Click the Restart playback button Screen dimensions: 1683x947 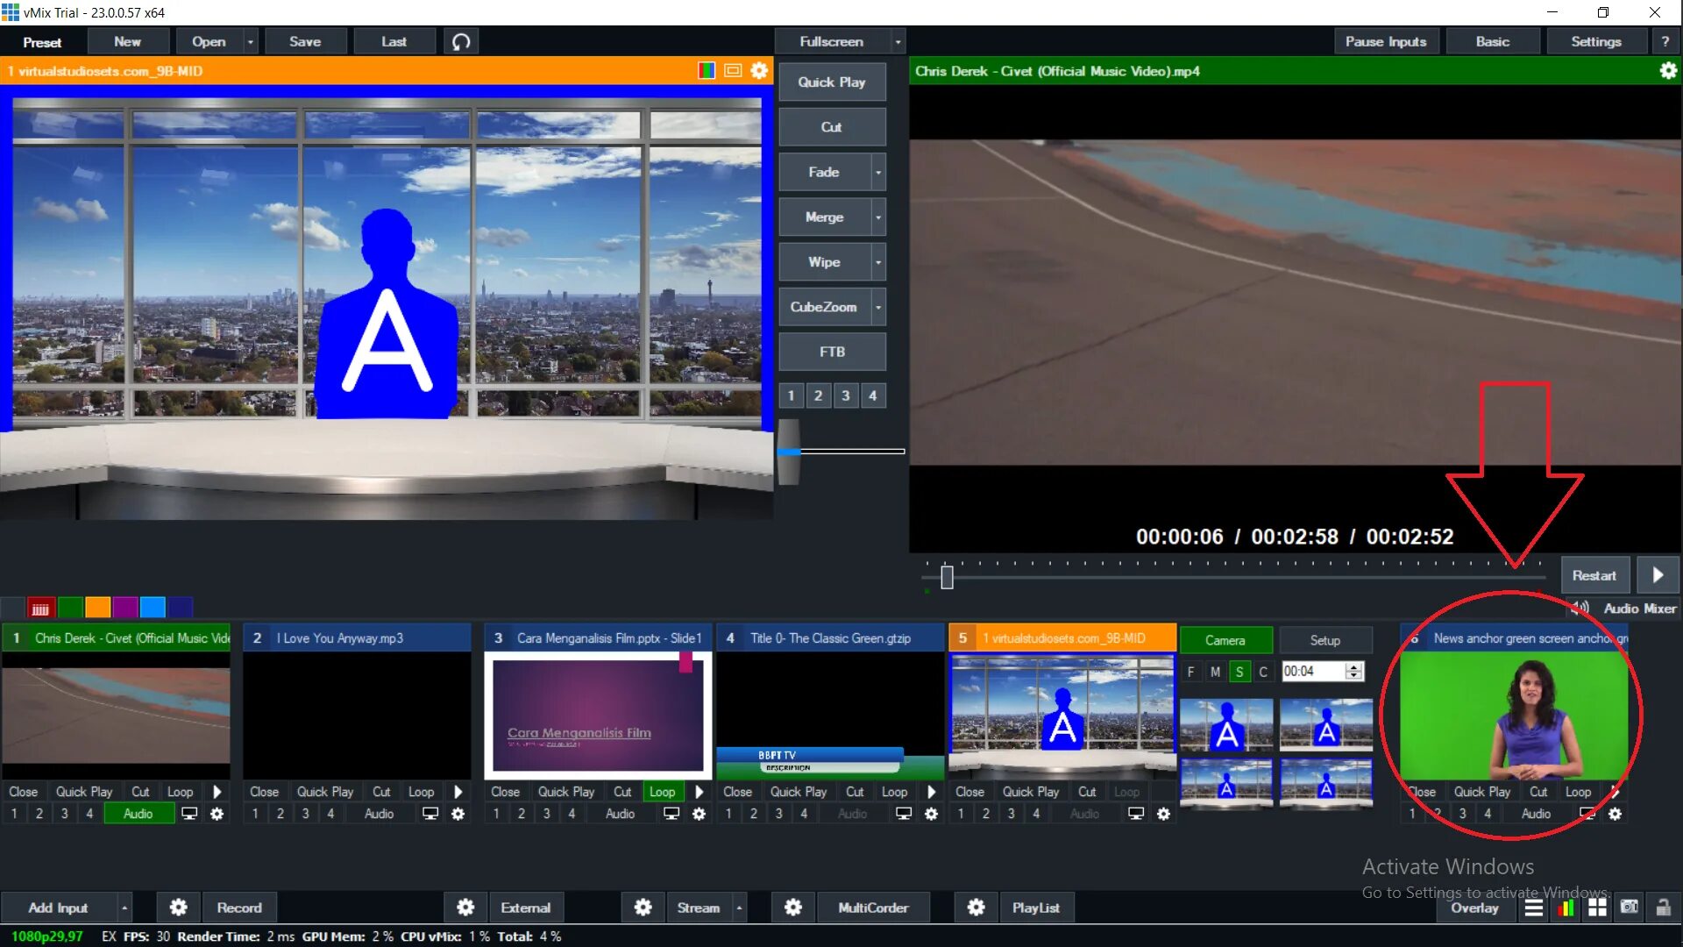(x=1594, y=575)
